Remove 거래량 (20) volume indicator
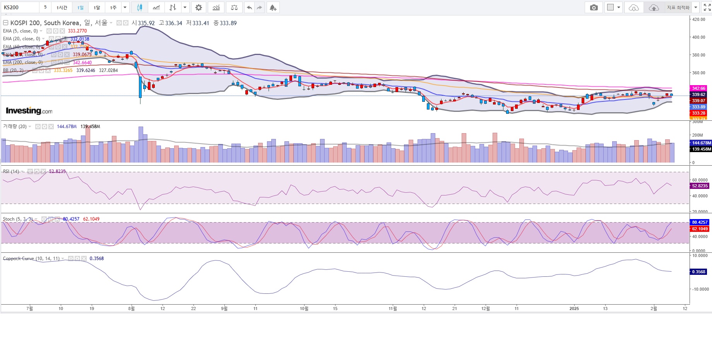 click(51, 127)
